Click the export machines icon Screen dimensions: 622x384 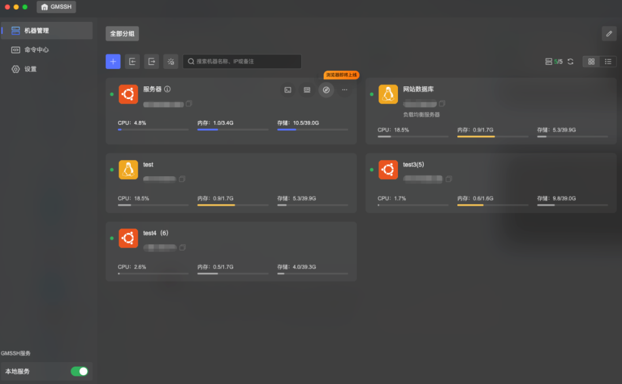(151, 62)
